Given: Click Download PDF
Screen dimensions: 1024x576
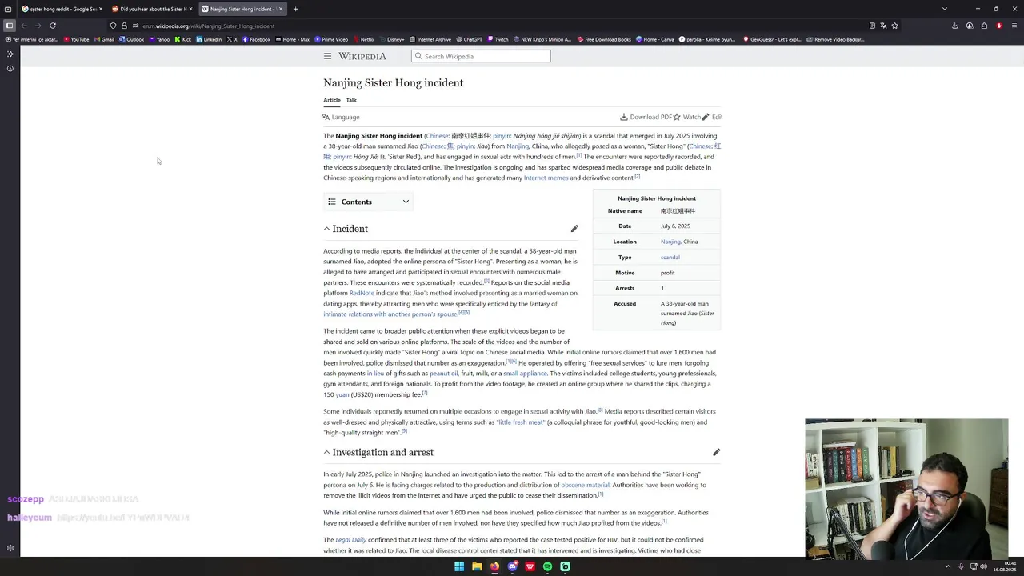Looking at the screenshot, I should click(646, 117).
